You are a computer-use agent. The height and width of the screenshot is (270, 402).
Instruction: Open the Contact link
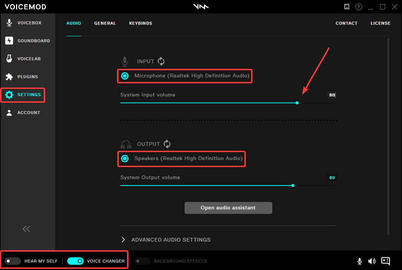click(x=346, y=23)
